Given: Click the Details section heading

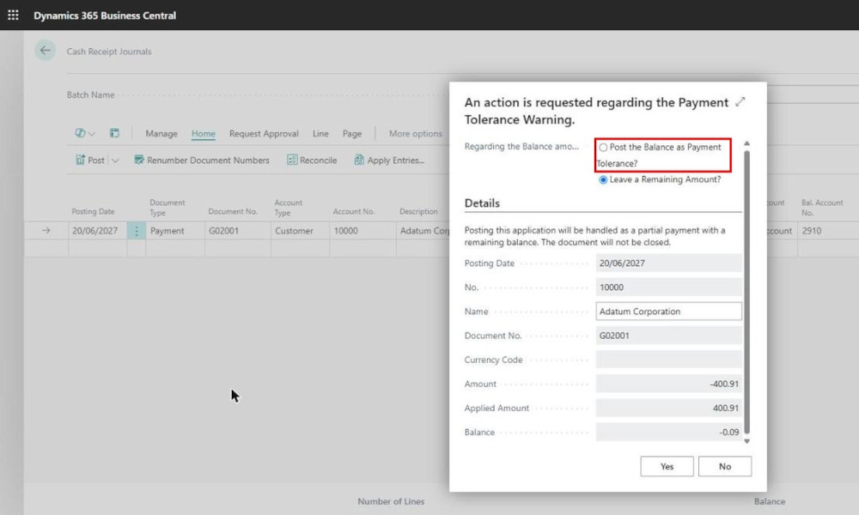Looking at the screenshot, I should (x=482, y=203).
